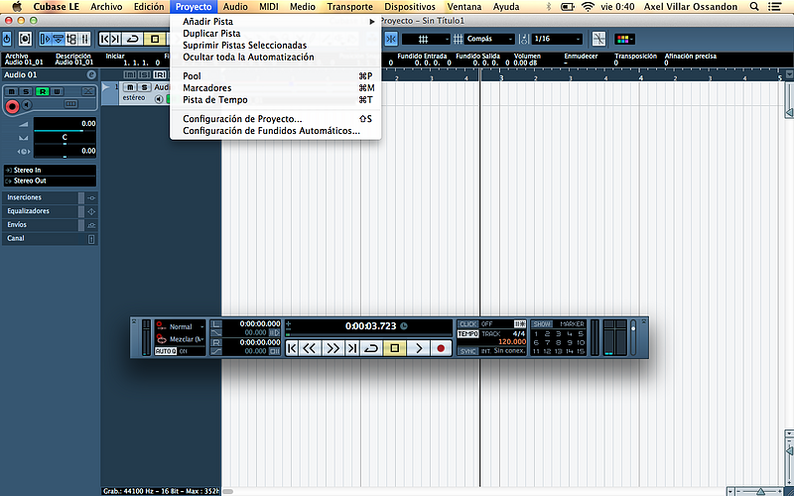The width and height of the screenshot is (794, 496).
Task: Toggle the Snap icon in the toolbar
Action: coord(391,39)
